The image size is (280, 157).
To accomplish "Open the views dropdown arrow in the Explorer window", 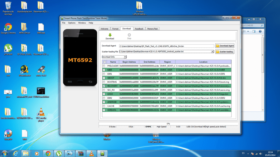I will coord(248,31).
